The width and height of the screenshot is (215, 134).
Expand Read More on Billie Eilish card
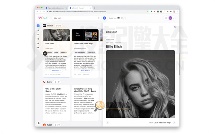coord(56,70)
